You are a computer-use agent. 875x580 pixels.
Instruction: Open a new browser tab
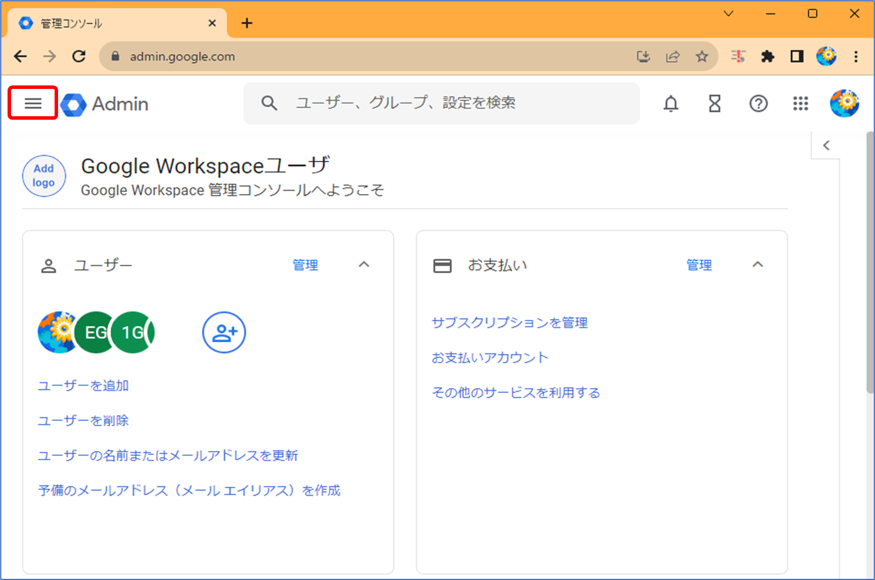[x=247, y=23]
